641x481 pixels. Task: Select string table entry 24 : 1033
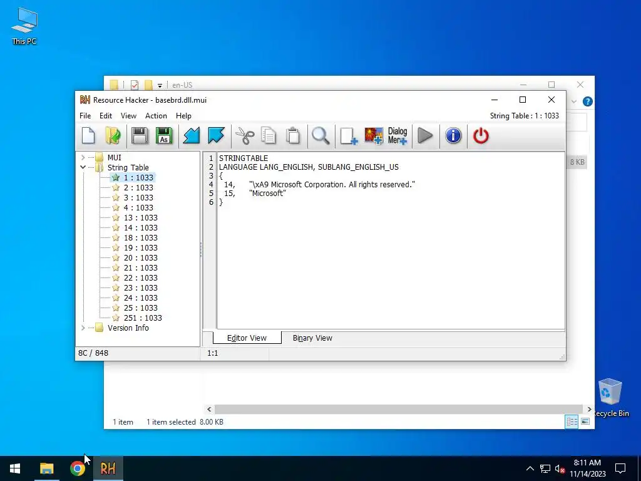point(140,297)
